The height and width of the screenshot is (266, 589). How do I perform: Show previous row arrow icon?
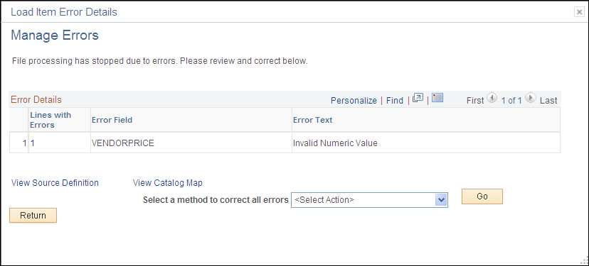(492, 98)
